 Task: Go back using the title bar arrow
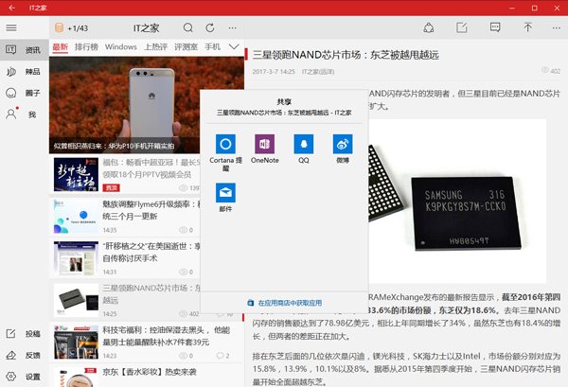point(11,8)
